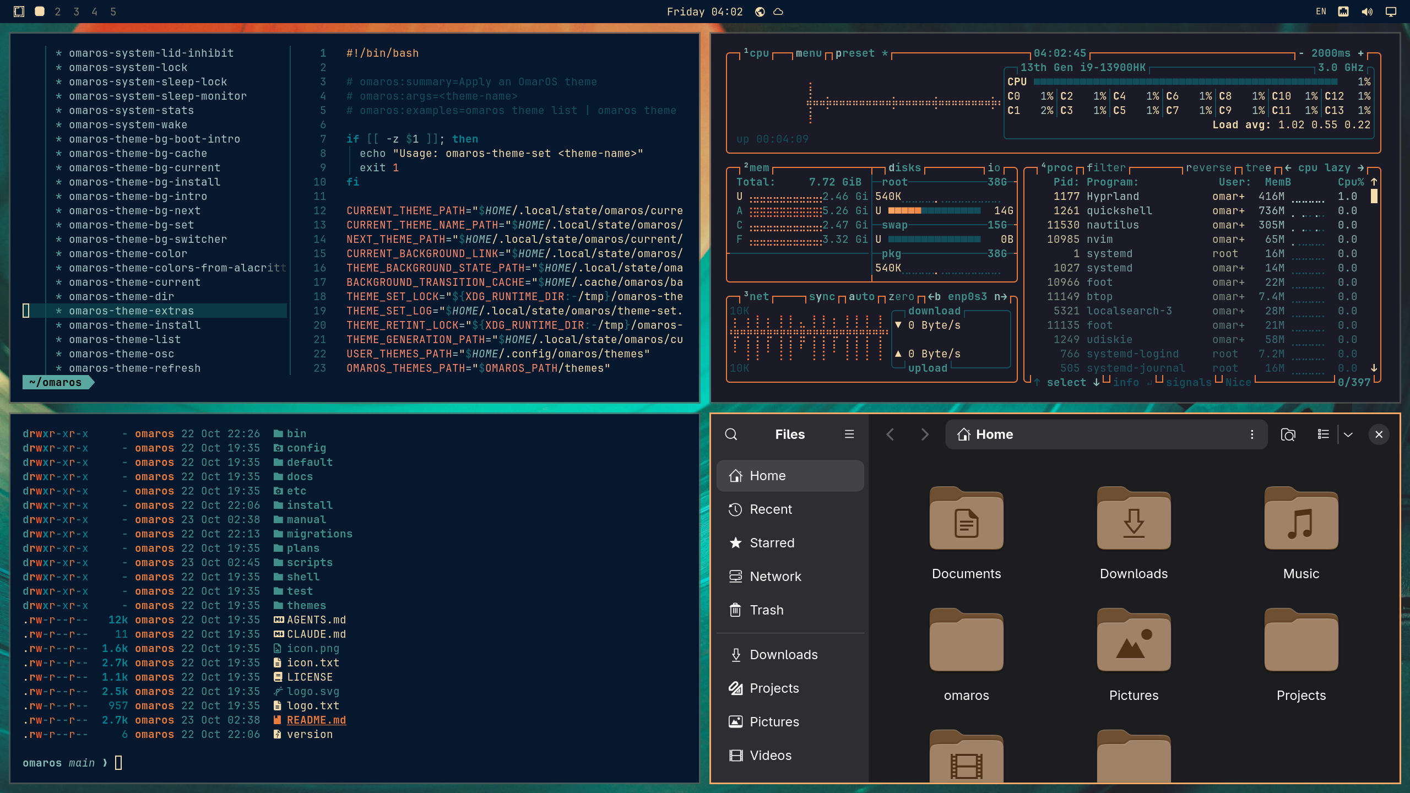Go back in Files navigation

(x=890, y=434)
